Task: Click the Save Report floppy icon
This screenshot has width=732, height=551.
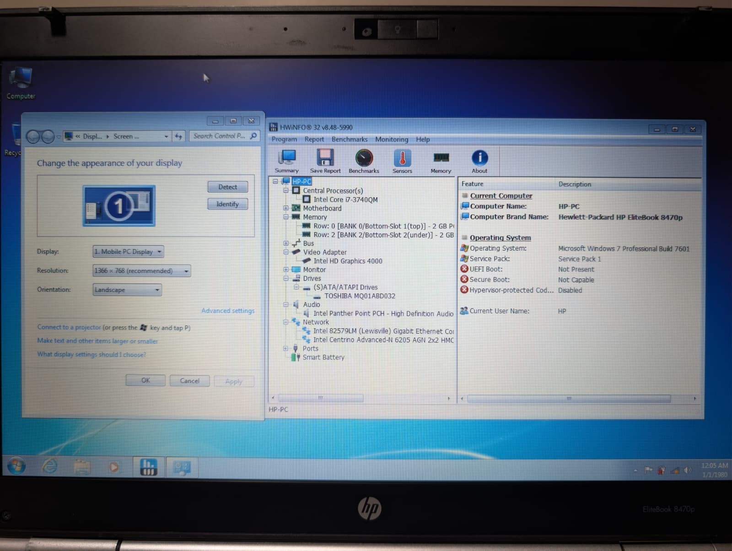Action: (x=325, y=162)
